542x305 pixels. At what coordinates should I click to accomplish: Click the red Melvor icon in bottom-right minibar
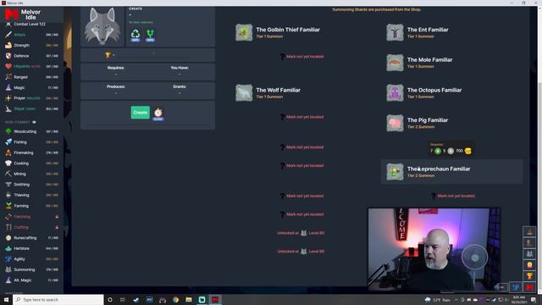529,287
